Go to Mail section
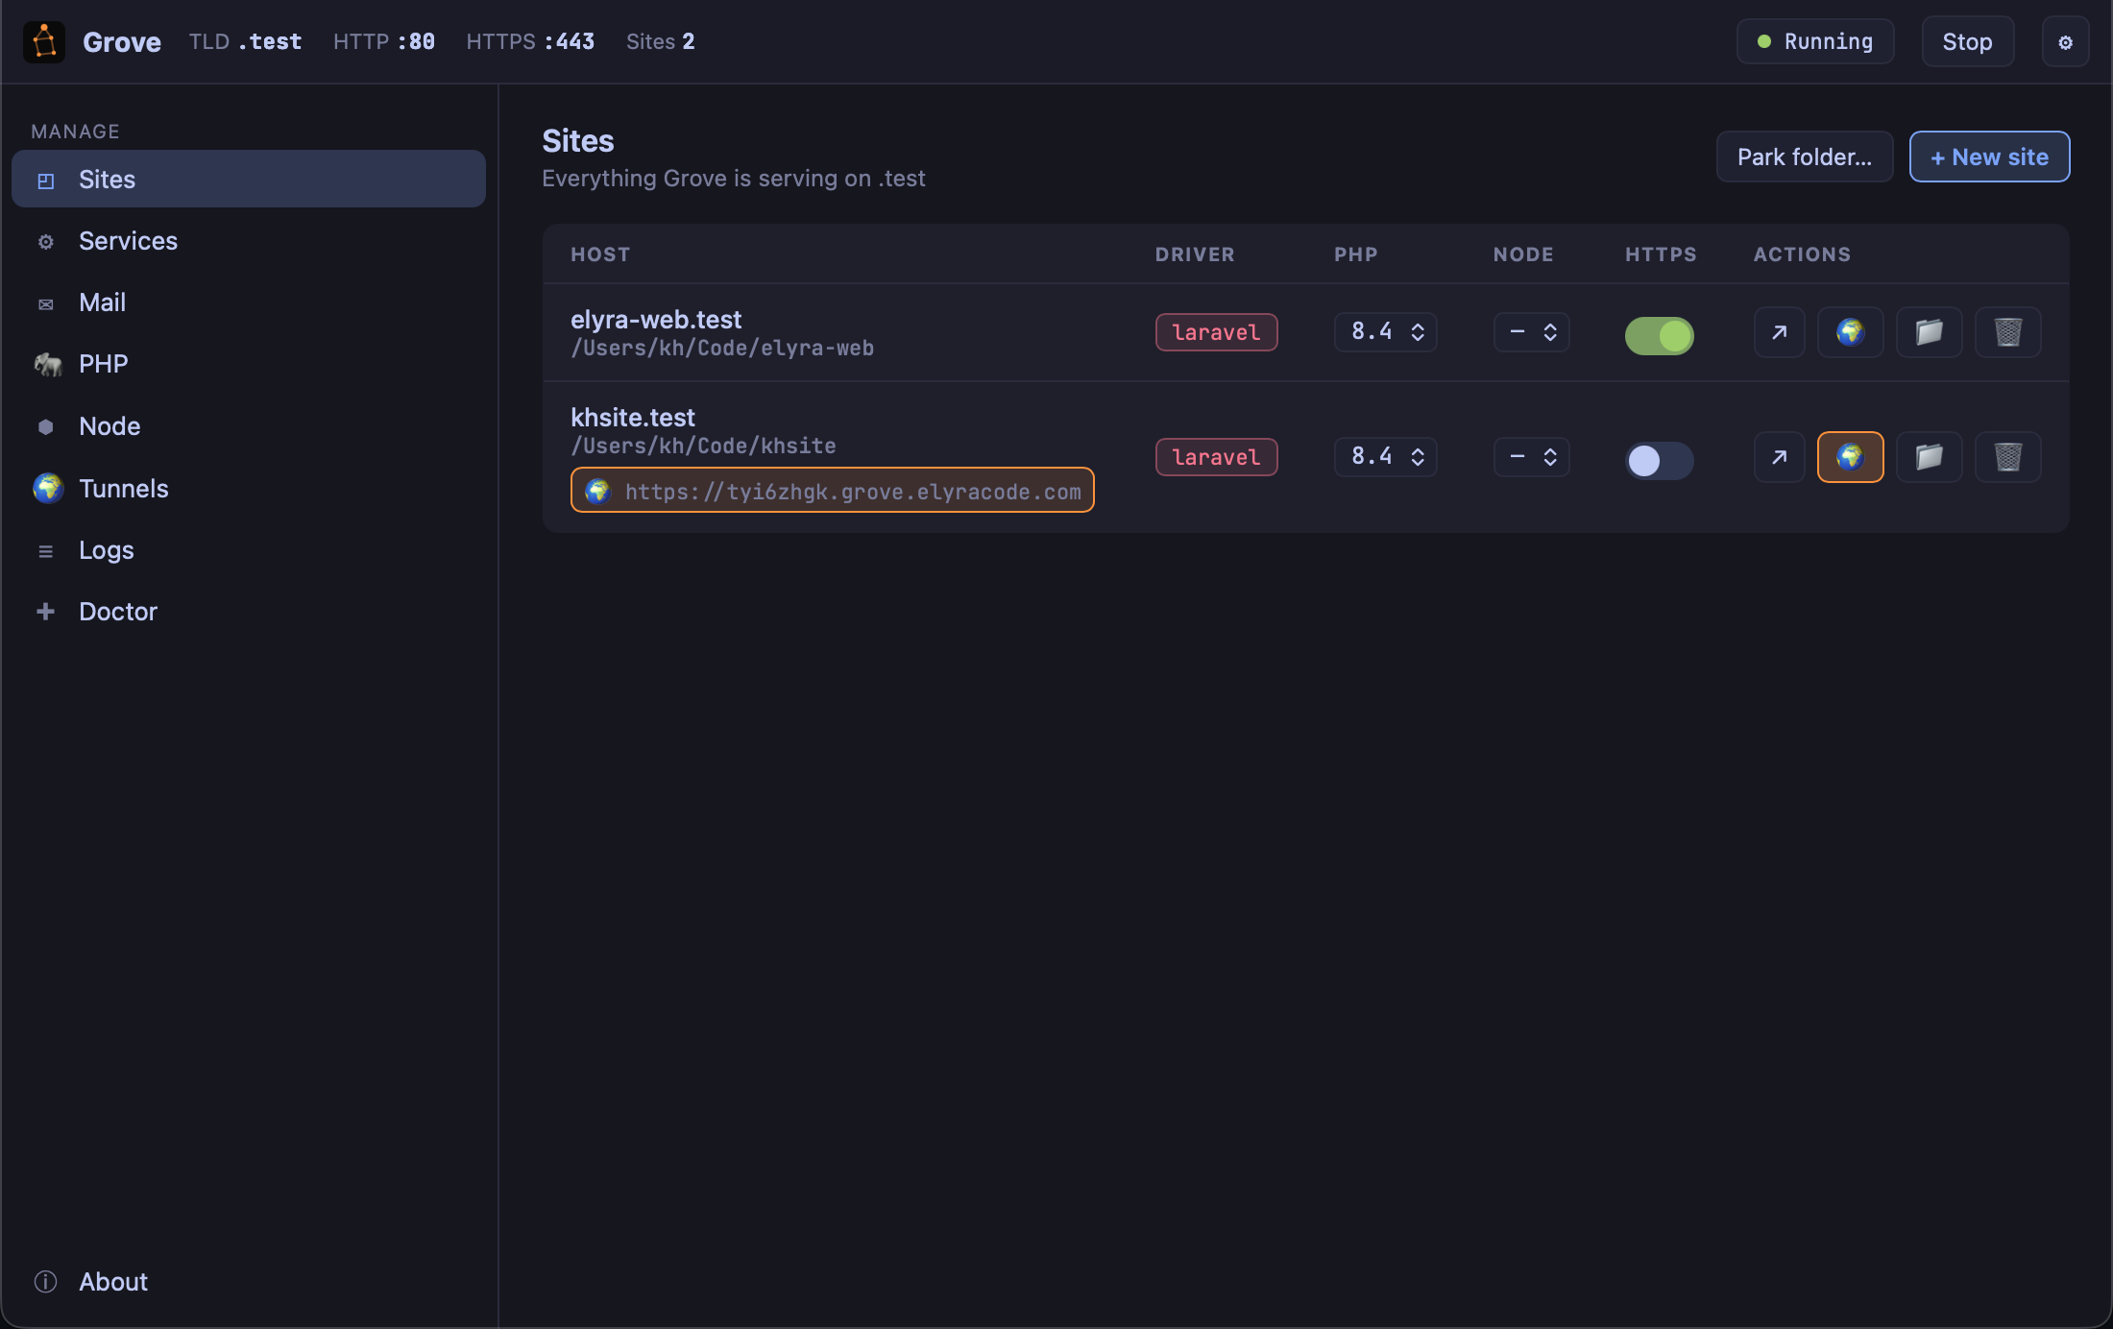The image size is (2113, 1329). pyautogui.click(x=249, y=302)
